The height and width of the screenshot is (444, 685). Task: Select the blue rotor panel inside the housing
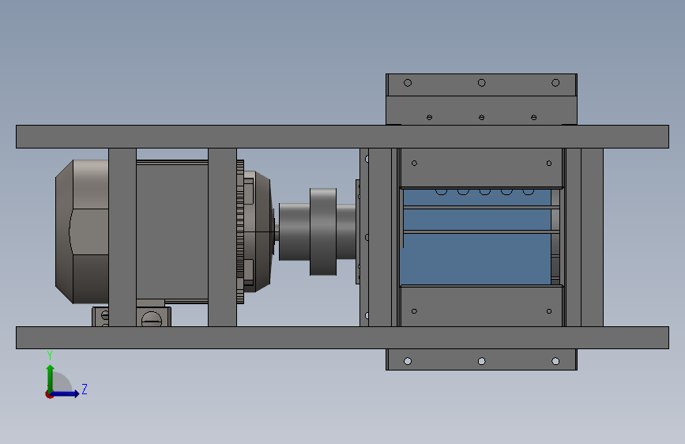click(476, 258)
